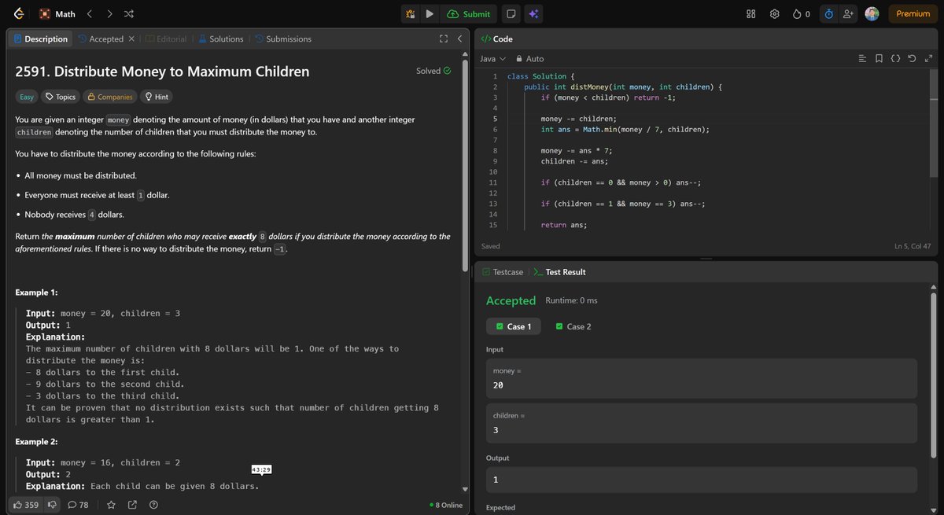Format code using the alignment icon
Viewport: 944px width, 515px height.
tap(862, 58)
